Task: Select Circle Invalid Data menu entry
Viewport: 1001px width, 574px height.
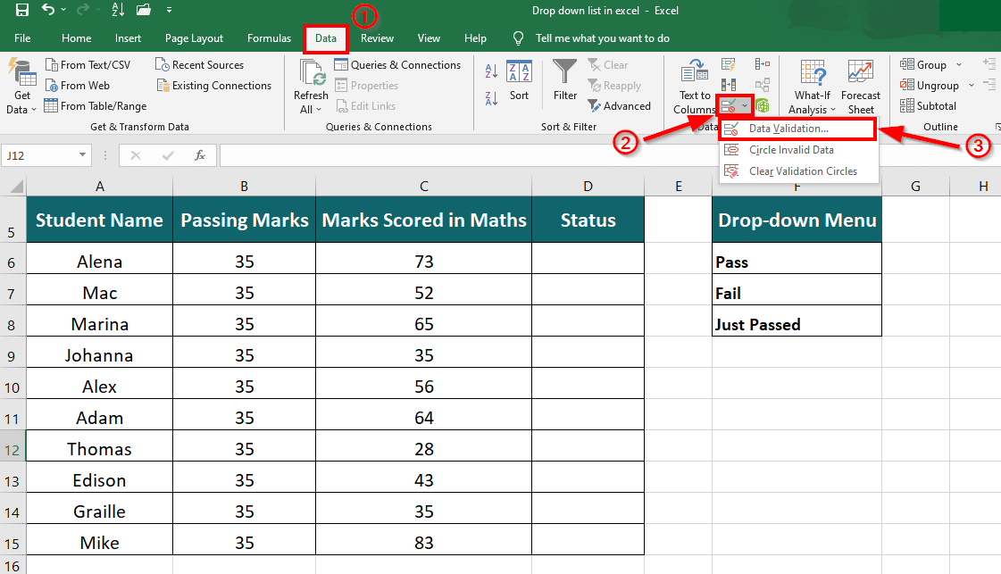Action: 791,150
